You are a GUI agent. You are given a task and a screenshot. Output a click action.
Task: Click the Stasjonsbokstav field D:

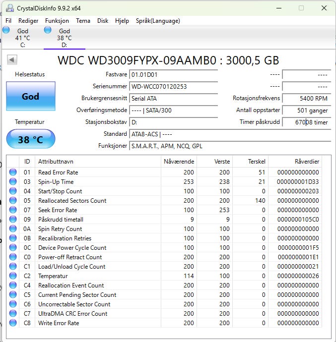point(174,122)
